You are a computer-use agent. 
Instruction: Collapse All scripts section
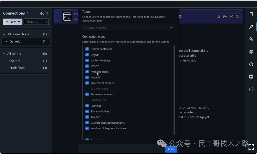(x=4, y=54)
